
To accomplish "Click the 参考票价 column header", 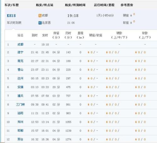I will pyautogui.click(x=127, y=5).
